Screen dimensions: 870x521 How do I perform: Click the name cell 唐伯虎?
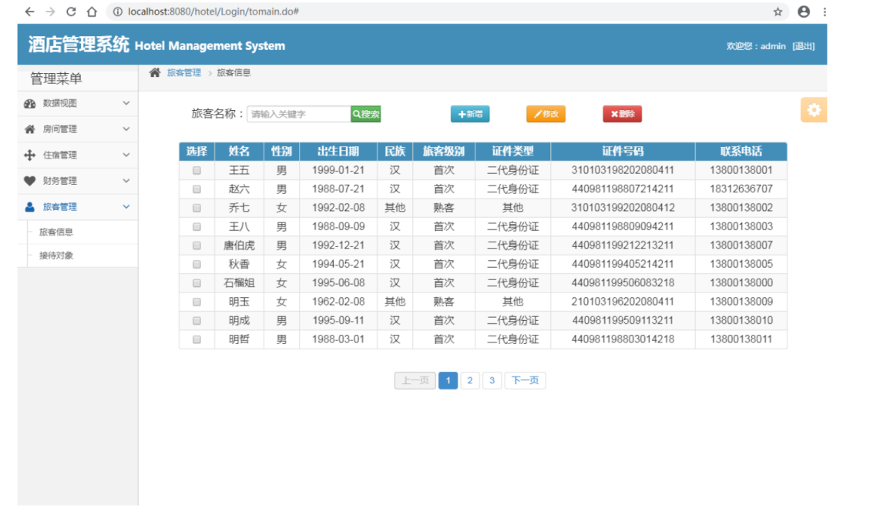[239, 245]
